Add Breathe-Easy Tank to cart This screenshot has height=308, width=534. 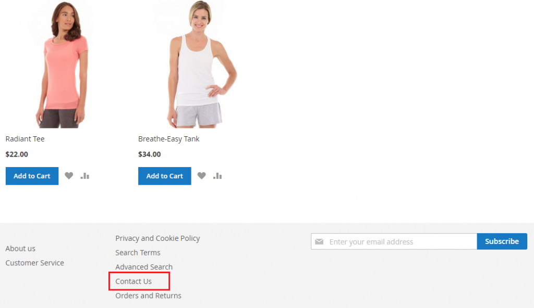pyautogui.click(x=164, y=176)
